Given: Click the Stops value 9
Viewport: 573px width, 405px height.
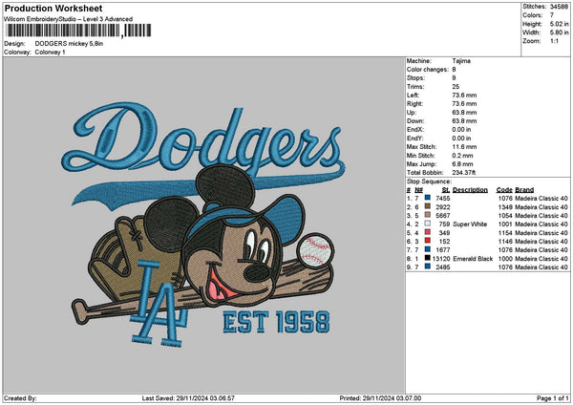Looking at the screenshot, I should tap(454, 78).
